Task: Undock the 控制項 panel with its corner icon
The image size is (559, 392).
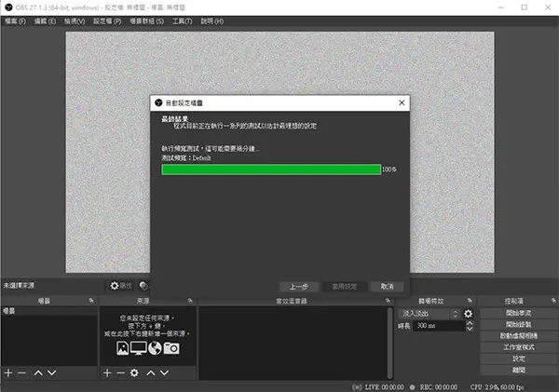Action: click(x=552, y=301)
